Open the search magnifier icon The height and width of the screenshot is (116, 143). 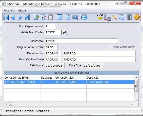point(75,17)
